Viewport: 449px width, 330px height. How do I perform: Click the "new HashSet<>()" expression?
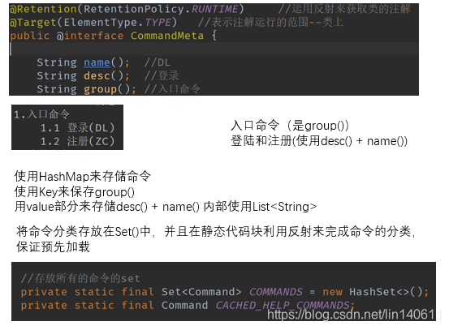[373, 292]
